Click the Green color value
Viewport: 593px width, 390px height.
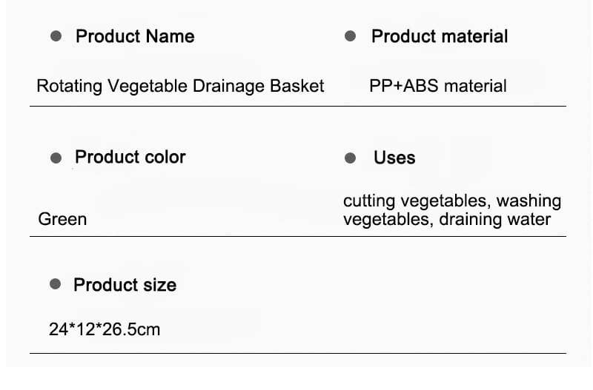coord(62,219)
